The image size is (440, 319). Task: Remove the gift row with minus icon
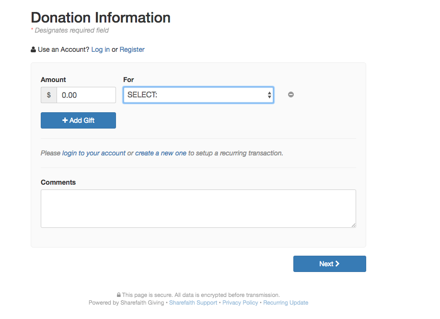pyautogui.click(x=291, y=95)
